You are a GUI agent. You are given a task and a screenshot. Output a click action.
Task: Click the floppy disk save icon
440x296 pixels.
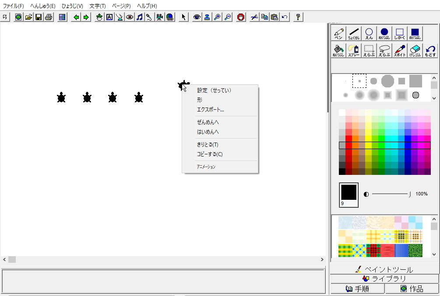[x=39, y=17]
